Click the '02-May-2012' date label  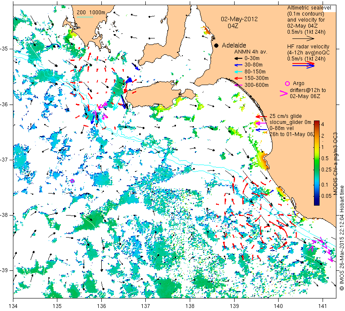[x=239, y=19]
